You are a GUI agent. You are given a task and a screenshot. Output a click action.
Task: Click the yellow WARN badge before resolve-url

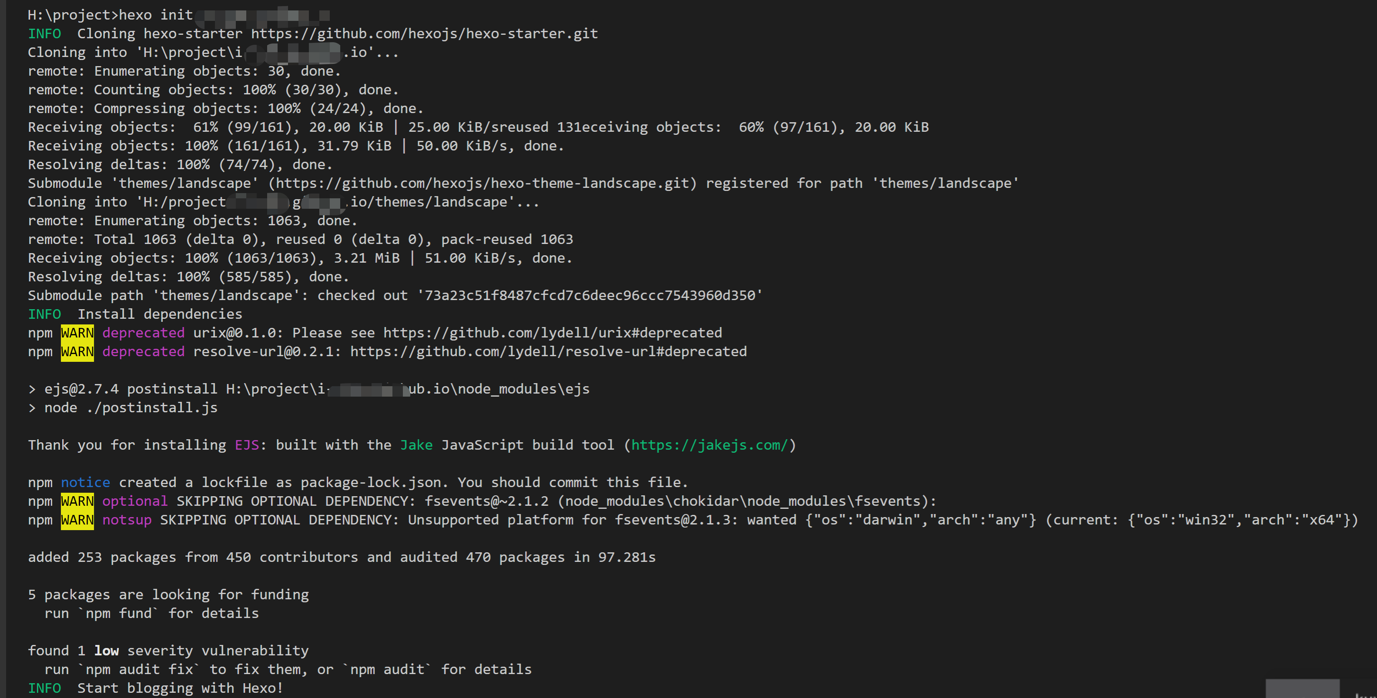[x=77, y=352]
